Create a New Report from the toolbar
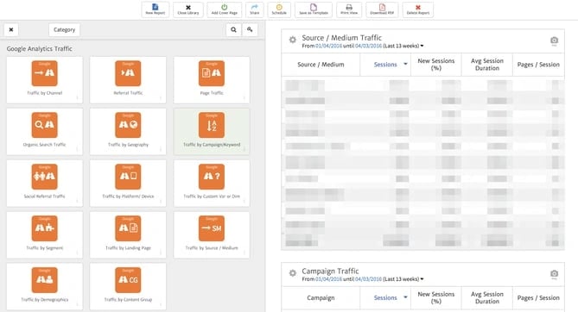The image size is (578, 312). (156, 9)
